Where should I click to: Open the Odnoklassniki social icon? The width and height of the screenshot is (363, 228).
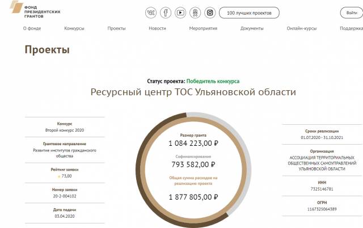pyautogui.click(x=195, y=12)
